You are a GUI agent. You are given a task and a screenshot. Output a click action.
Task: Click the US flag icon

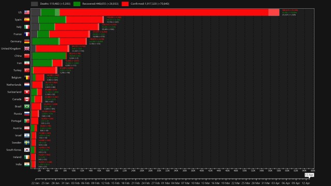(x=27, y=12)
